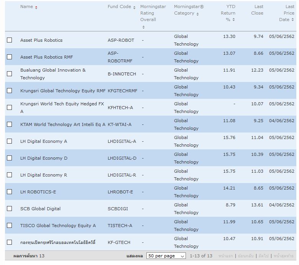Sort by Name using the red arrow
The width and height of the screenshot is (299, 265).
(36, 7)
